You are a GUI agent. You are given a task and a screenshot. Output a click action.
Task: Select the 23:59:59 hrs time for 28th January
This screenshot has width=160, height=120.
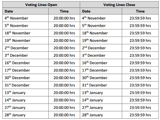pos(140,115)
